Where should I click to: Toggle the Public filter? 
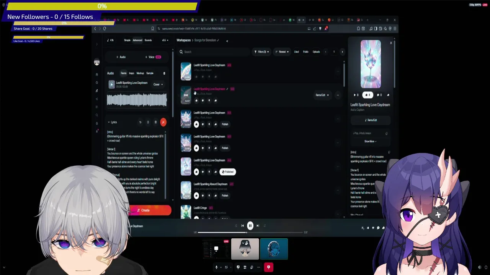(306, 52)
